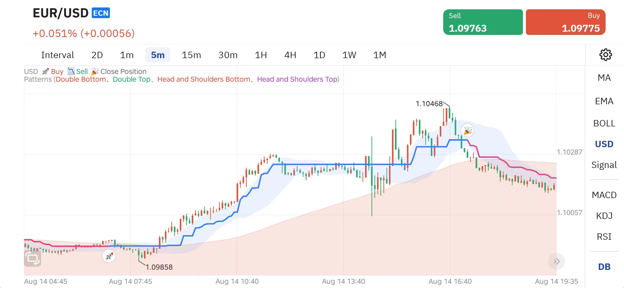Image resolution: width=624 pixels, height=288 pixels.
Task: Click the party popper close position marker
Action: point(467,131)
